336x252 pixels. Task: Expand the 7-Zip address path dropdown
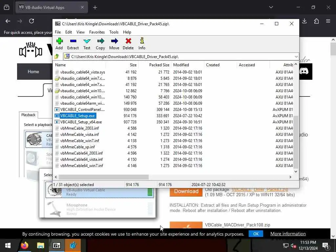click(296, 57)
